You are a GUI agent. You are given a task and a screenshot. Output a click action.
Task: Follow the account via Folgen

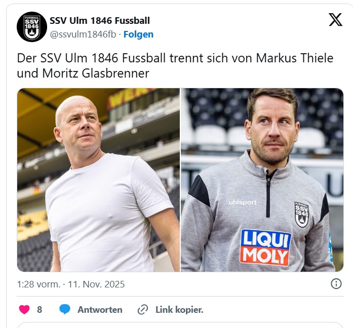(138, 34)
